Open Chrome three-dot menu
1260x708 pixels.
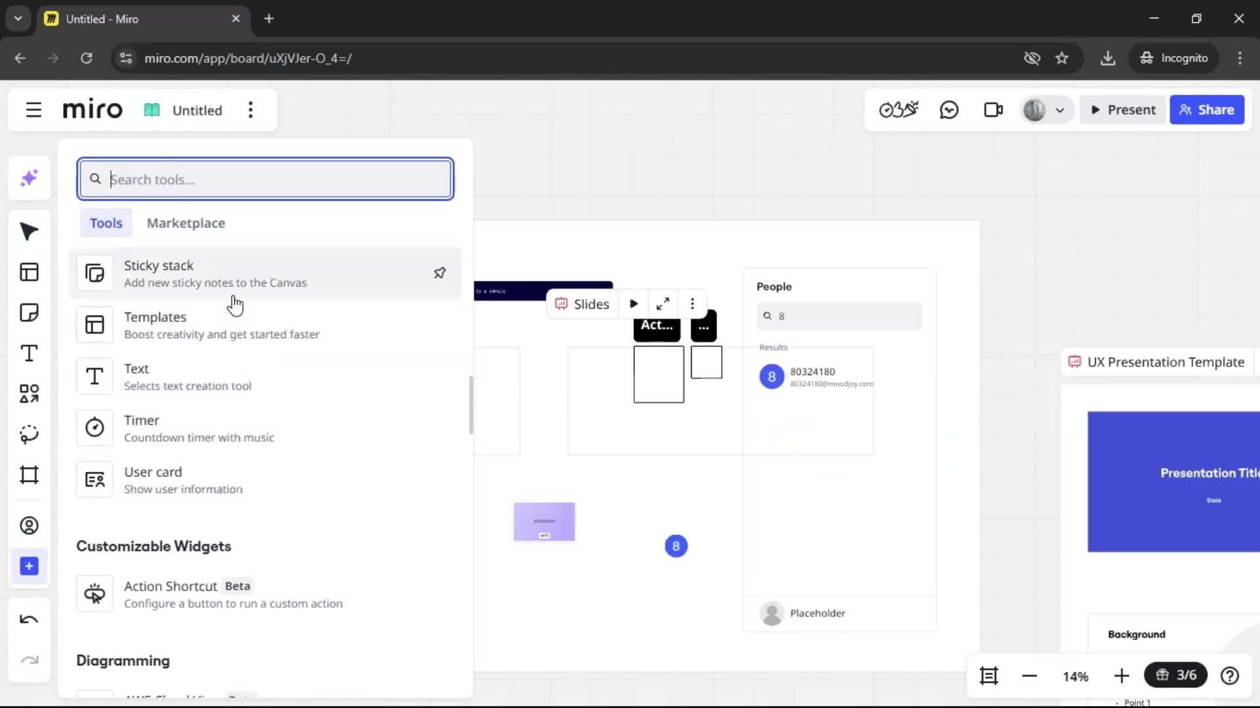point(1240,58)
